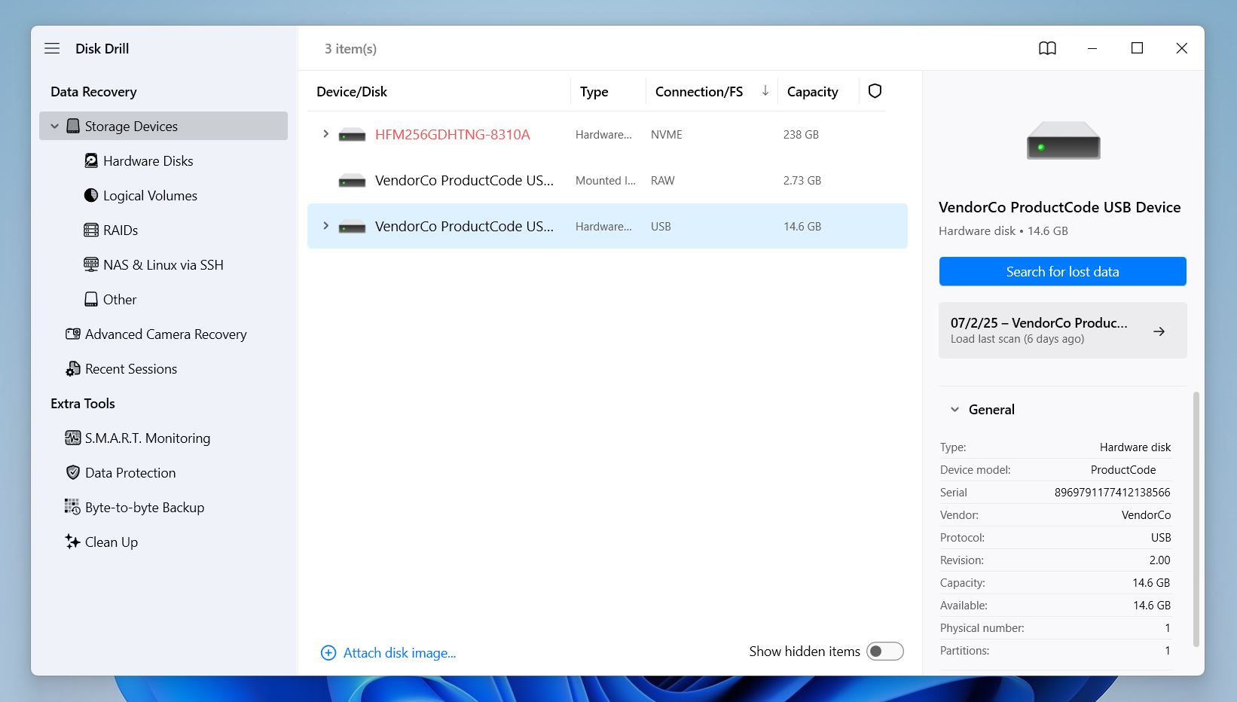The height and width of the screenshot is (702, 1237).
Task: Open S.M.A.R.T. Monitoring tool
Action: (147, 438)
